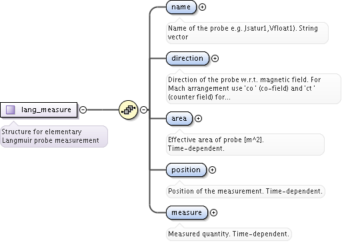Expand the direction element plus icon
This screenshot has width=346, height=243.
(x=215, y=59)
